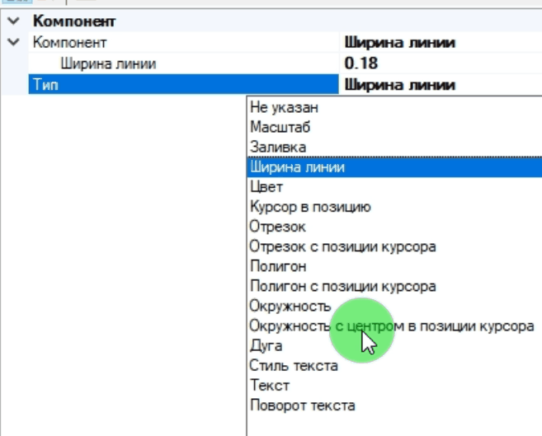Edit the Ширина линии value 0.18

pos(437,63)
